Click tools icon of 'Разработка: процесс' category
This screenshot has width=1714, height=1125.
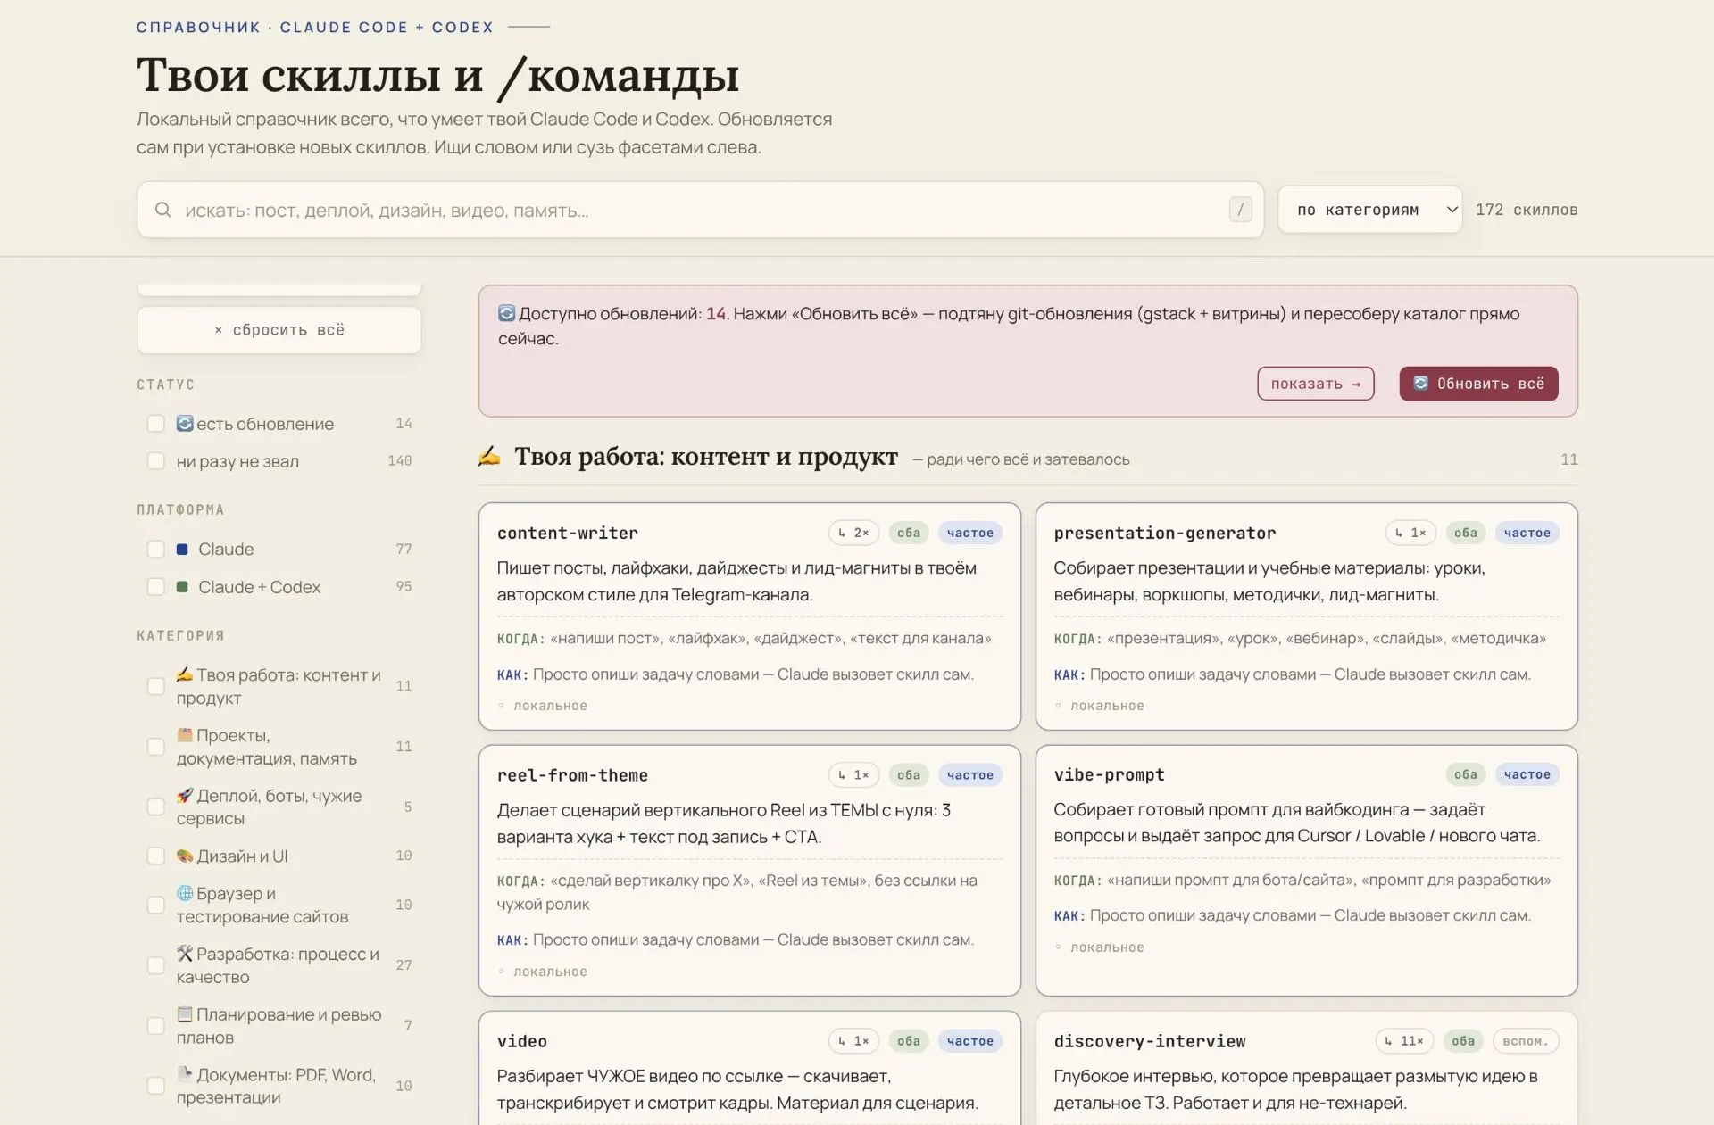tap(185, 953)
